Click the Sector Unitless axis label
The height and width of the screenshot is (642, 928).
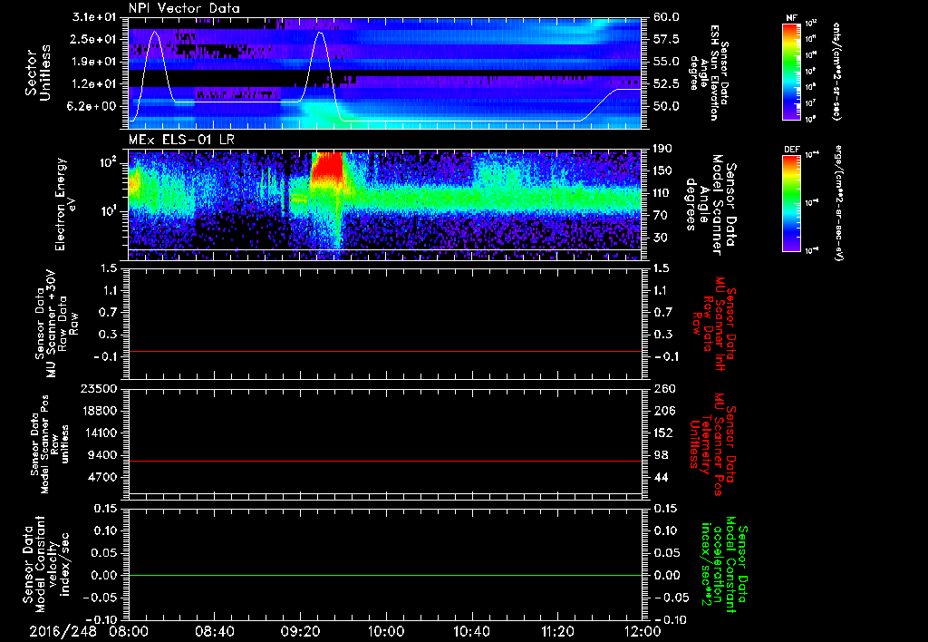click(38, 73)
